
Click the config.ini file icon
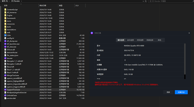[x=5, y=38]
